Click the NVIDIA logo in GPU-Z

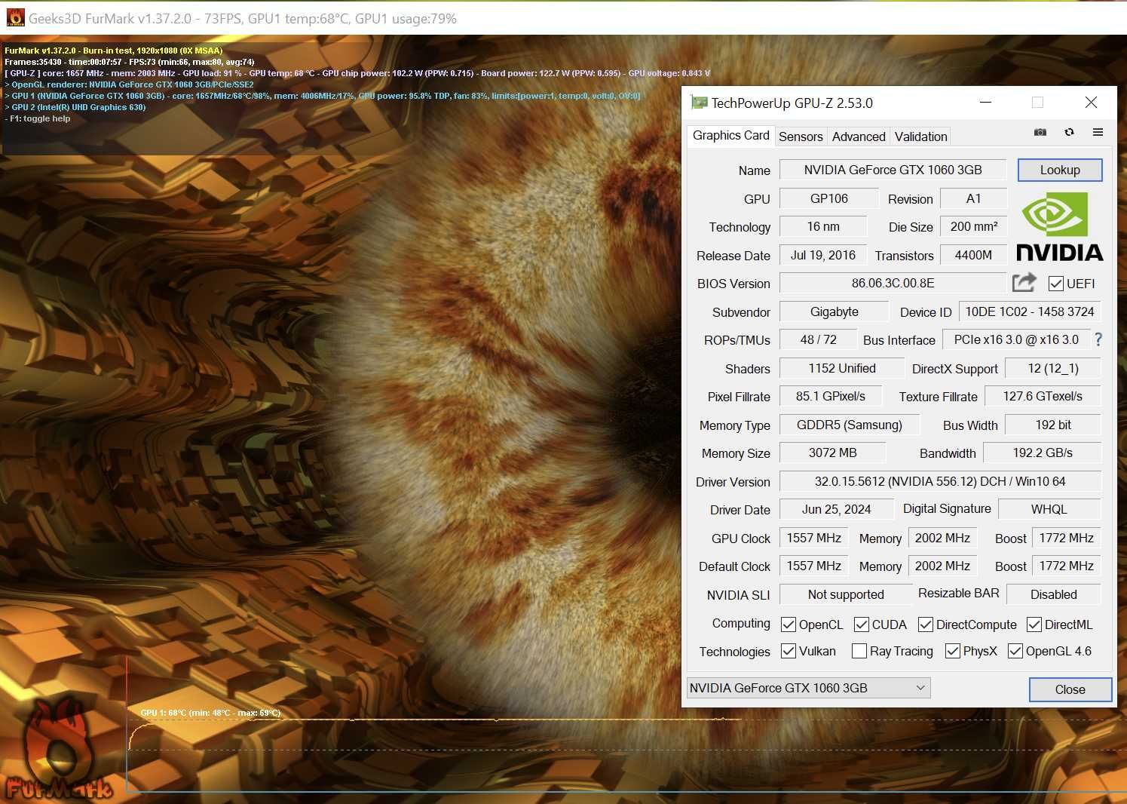tap(1059, 226)
